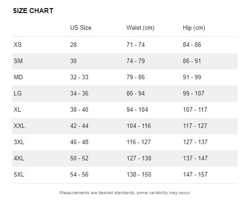
Task: Click US size value 28
Action: click(x=73, y=45)
